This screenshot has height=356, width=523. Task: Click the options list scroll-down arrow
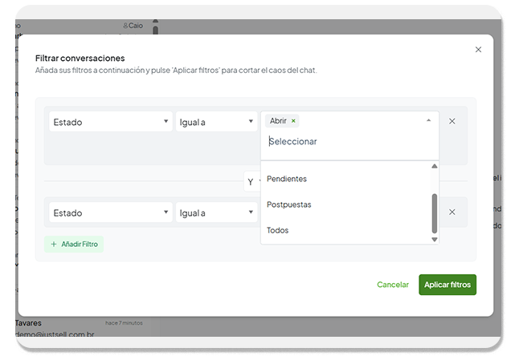[x=435, y=239]
